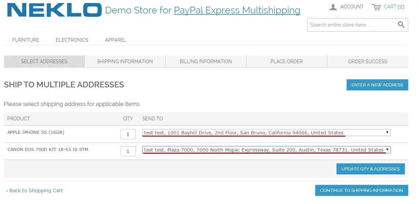Viewport: 419px width, 204px height.
Task: Click quantity field for Apple iPhone 5S
Action: click(128, 134)
